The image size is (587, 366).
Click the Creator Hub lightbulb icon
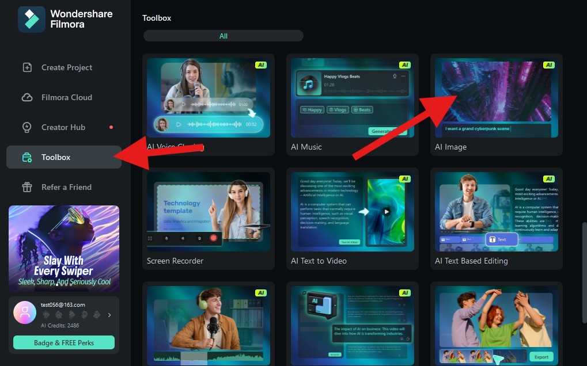tap(27, 128)
